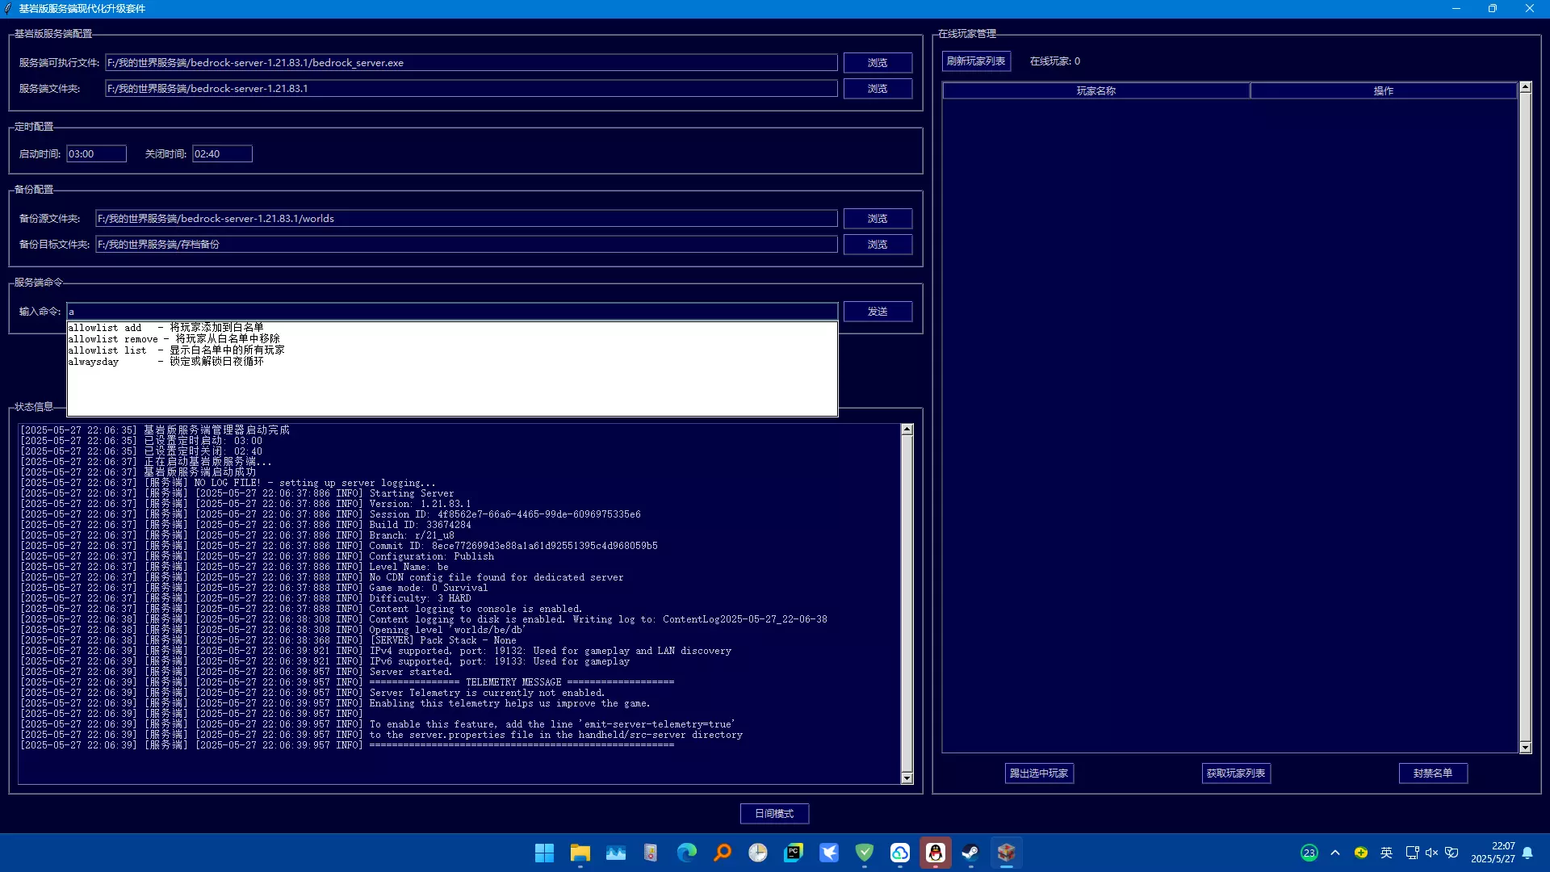The height and width of the screenshot is (872, 1550).
Task: Focus the 服务端文件夹 path field
Action: 471,89
